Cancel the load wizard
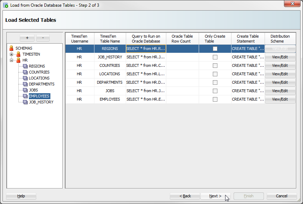 (x=282, y=196)
